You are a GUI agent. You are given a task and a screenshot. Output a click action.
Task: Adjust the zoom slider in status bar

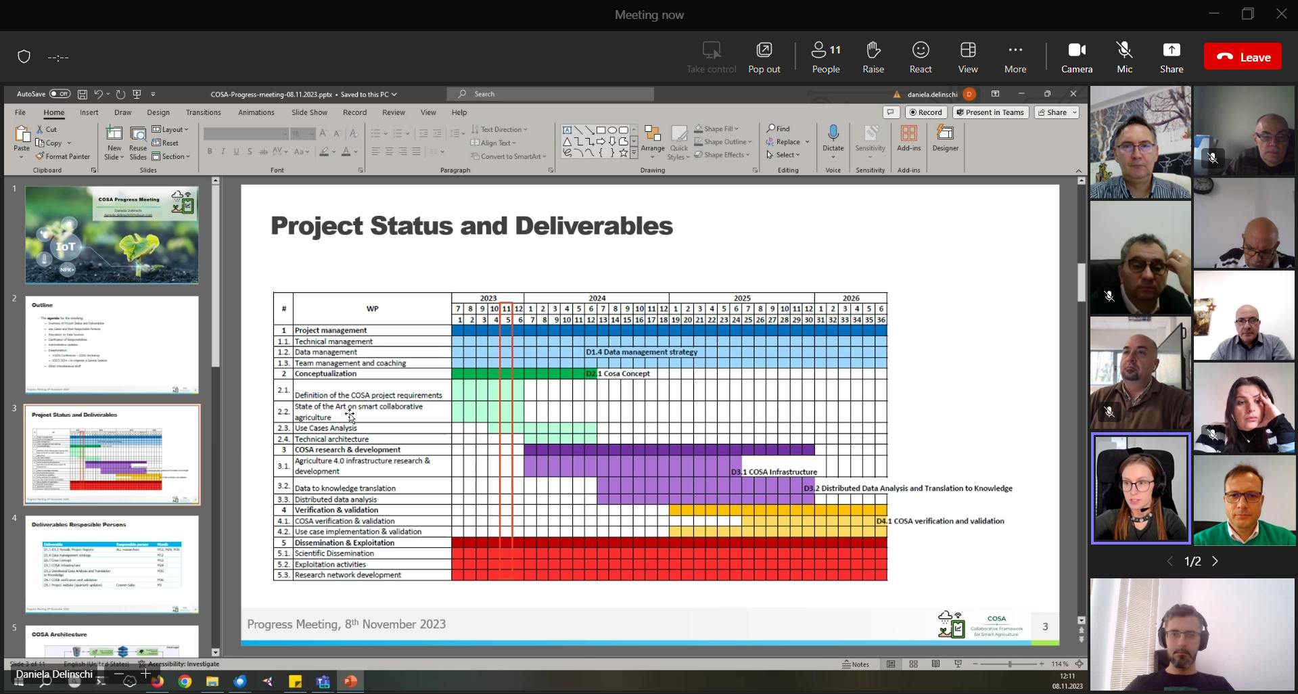(1009, 664)
